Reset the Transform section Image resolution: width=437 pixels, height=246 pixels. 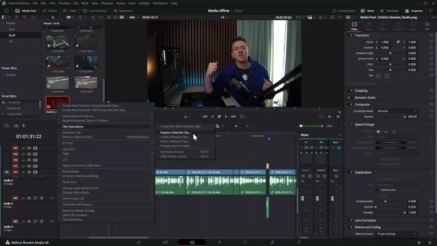pyautogui.click(x=431, y=35)
